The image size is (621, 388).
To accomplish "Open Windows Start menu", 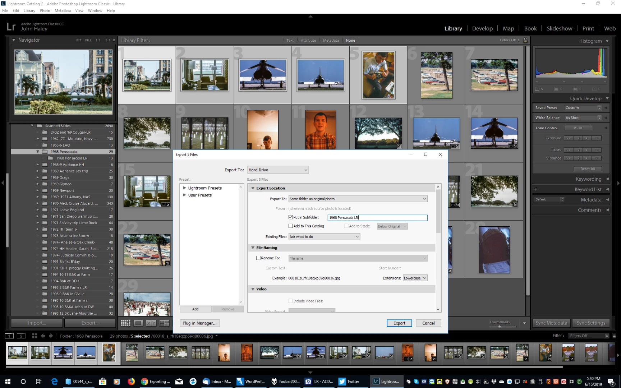I will point(8,382).
